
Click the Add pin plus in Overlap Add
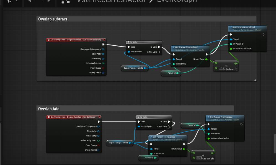212,159
